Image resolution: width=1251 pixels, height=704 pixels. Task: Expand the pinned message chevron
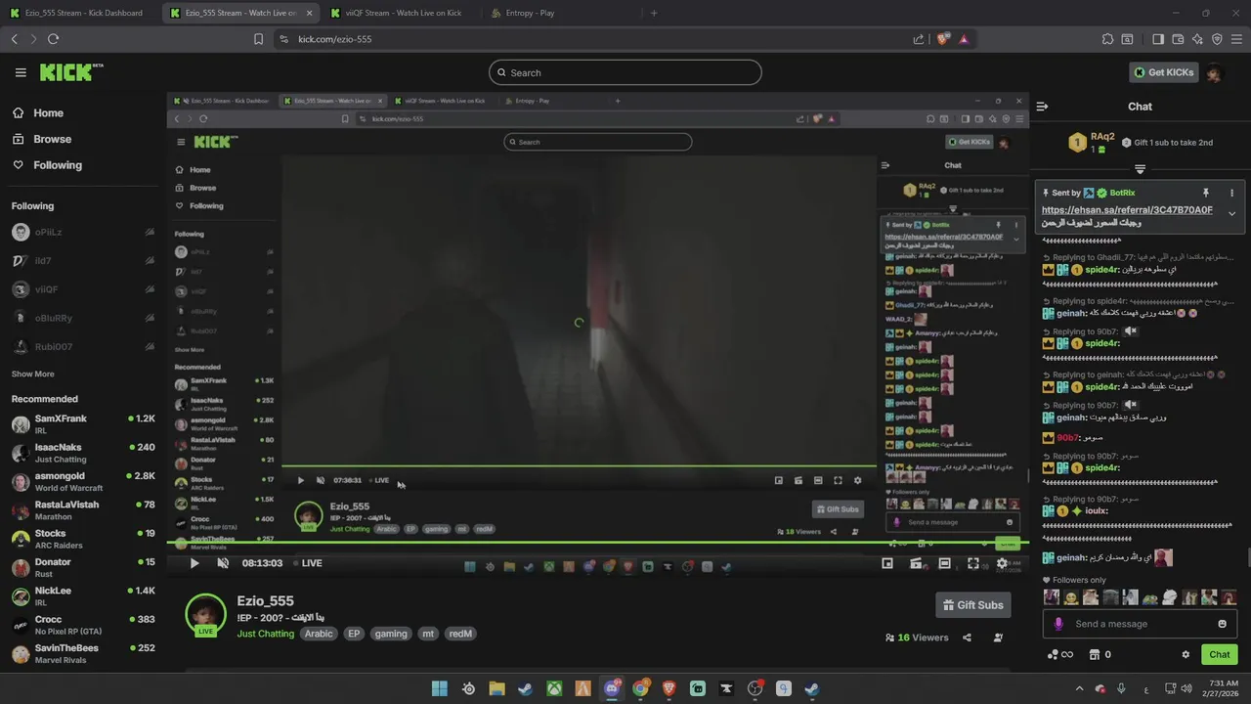(x=1231, y=213)
